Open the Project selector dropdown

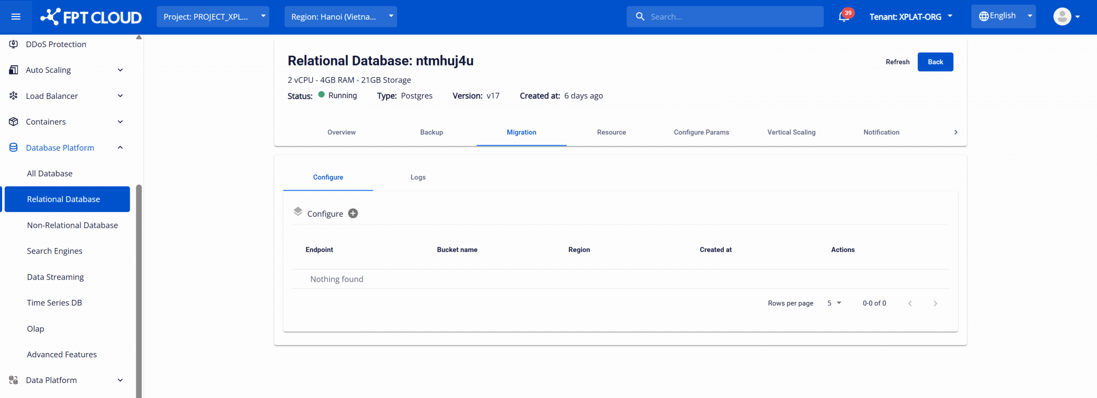click(x=213, y=17)
